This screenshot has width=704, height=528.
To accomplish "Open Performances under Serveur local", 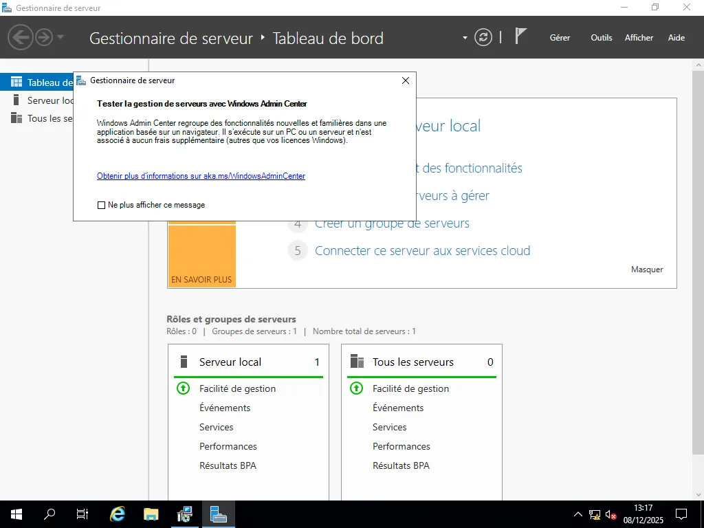I will tap(228, 446).
